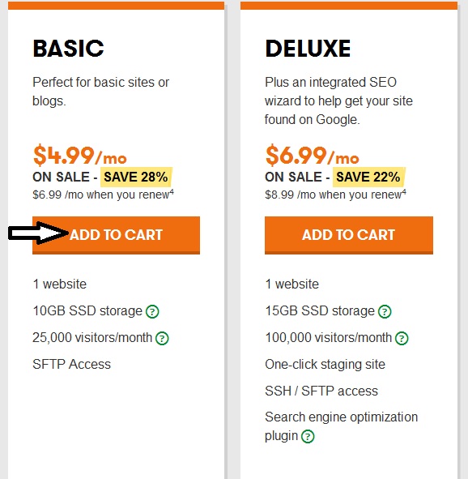Click footnote 4 after $8.99 renewal text
Screen dimensions: 468x479
(404, 191)
